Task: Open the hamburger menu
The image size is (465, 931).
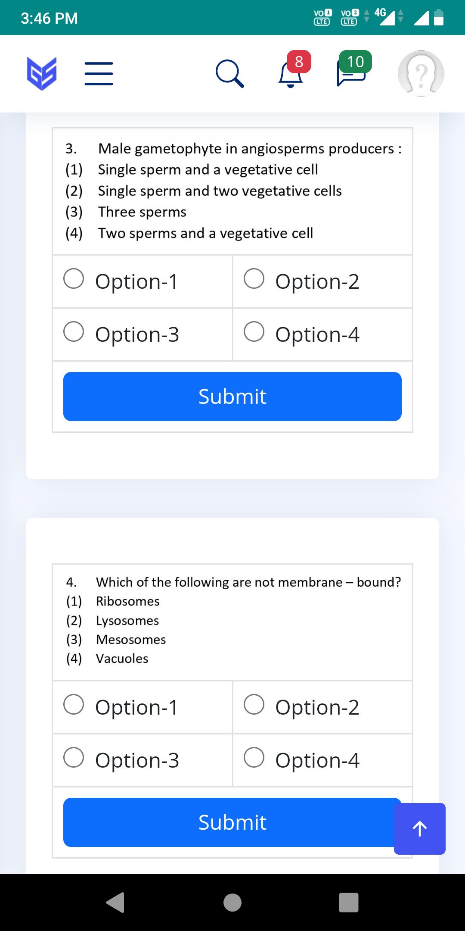Action: tap(99, 74)
